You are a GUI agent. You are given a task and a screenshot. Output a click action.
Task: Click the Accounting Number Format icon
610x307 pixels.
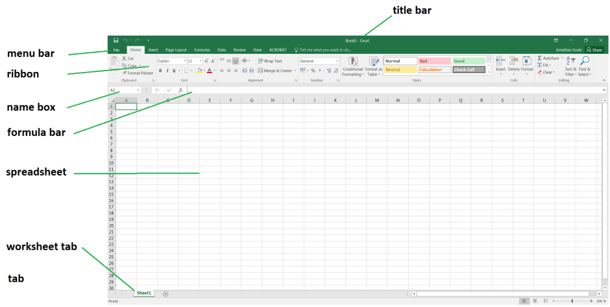303,71
